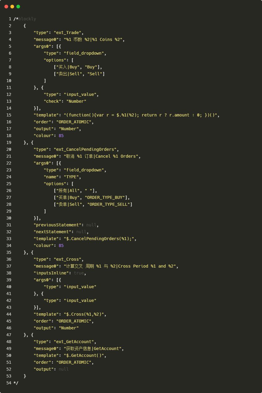Click line number 1 in the gutter
Image resolution: width=262 pixels, height=393 pixels.
click(x=10, y=19)
